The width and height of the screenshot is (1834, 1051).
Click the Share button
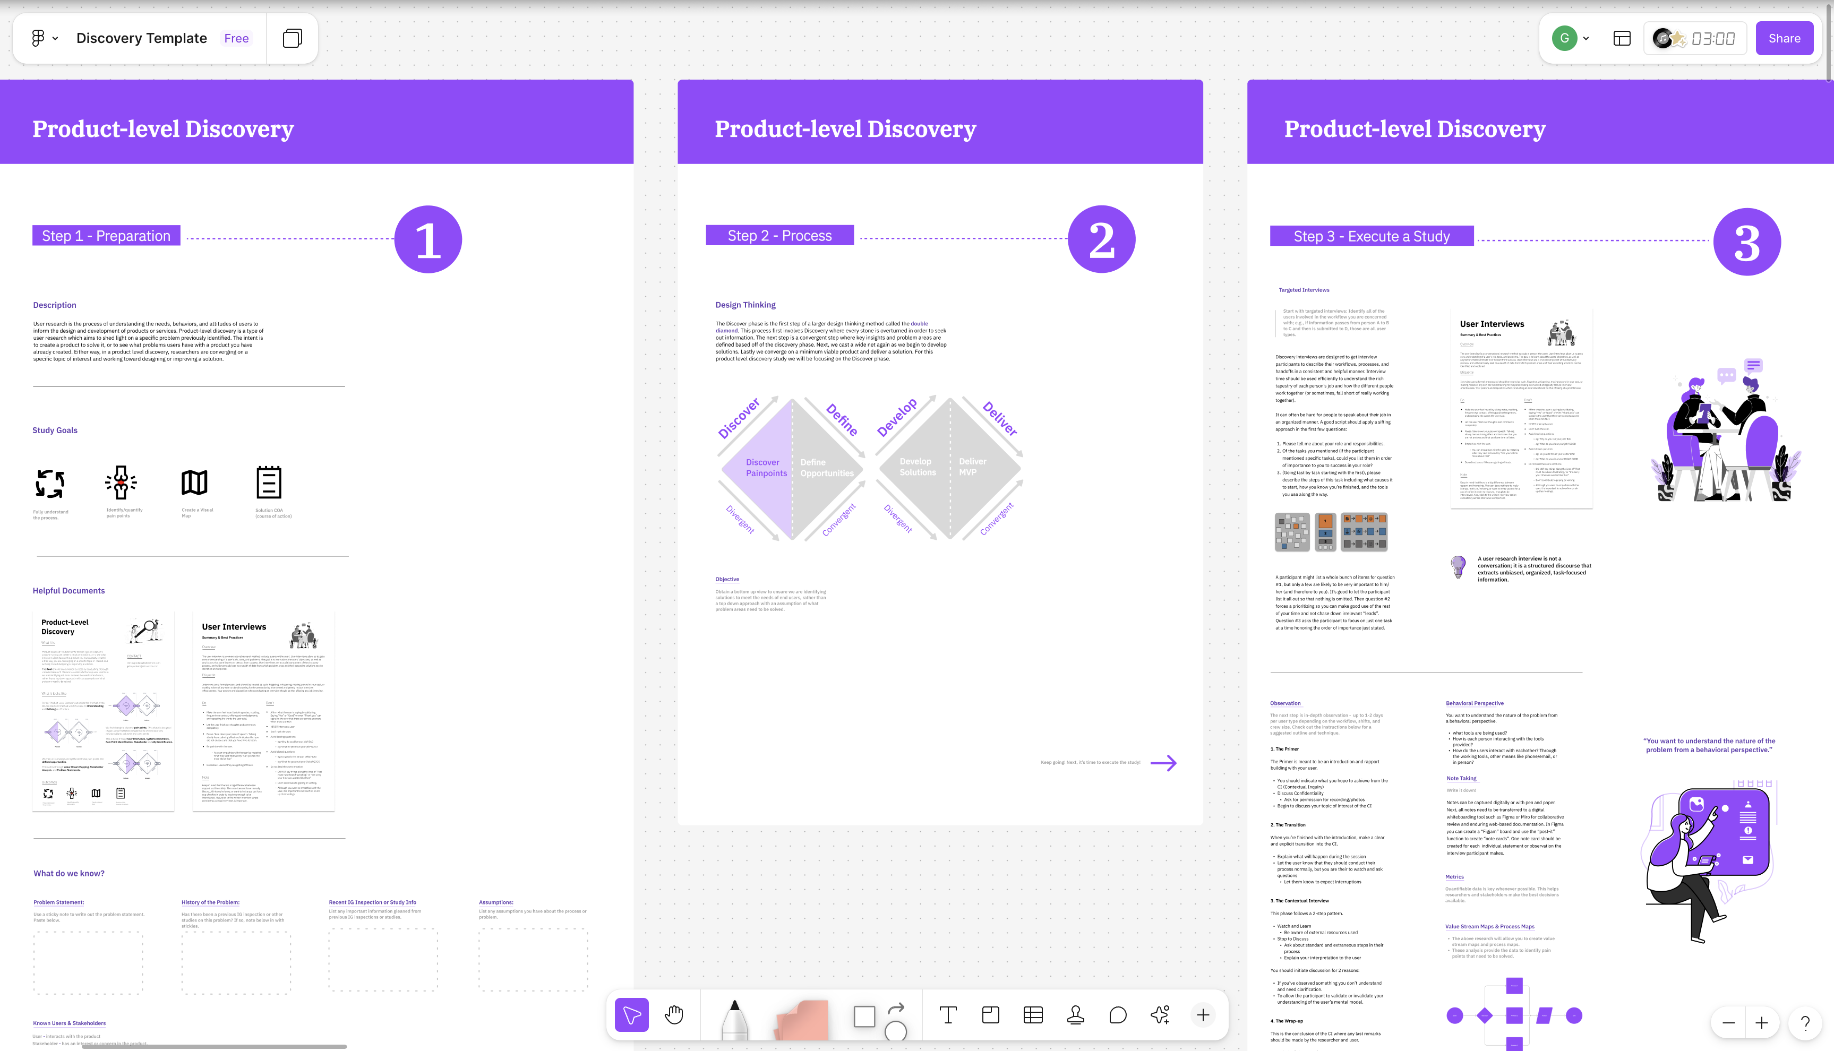pyautogui.click(x=1784, y=38)
